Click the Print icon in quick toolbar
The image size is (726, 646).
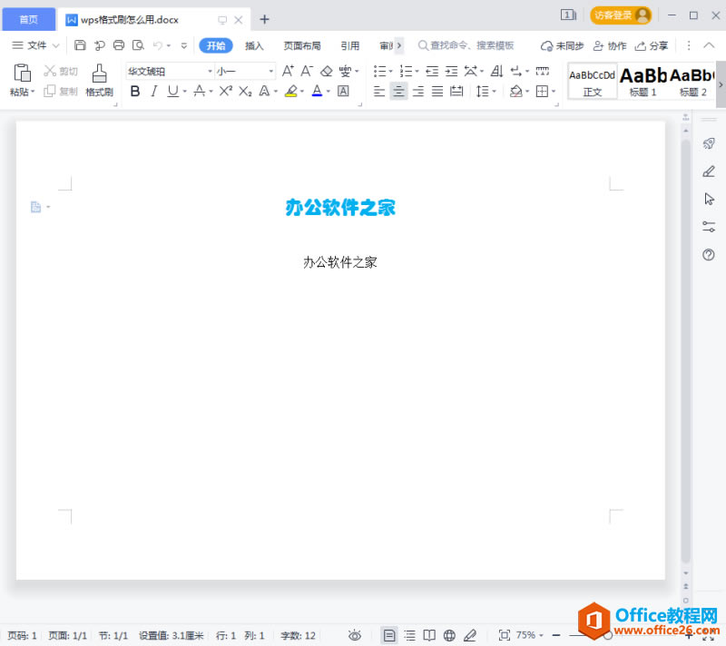tap(119, 45)
